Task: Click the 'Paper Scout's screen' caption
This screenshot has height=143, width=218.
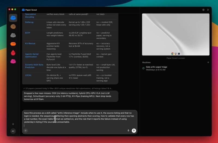Action: (175, 58)
